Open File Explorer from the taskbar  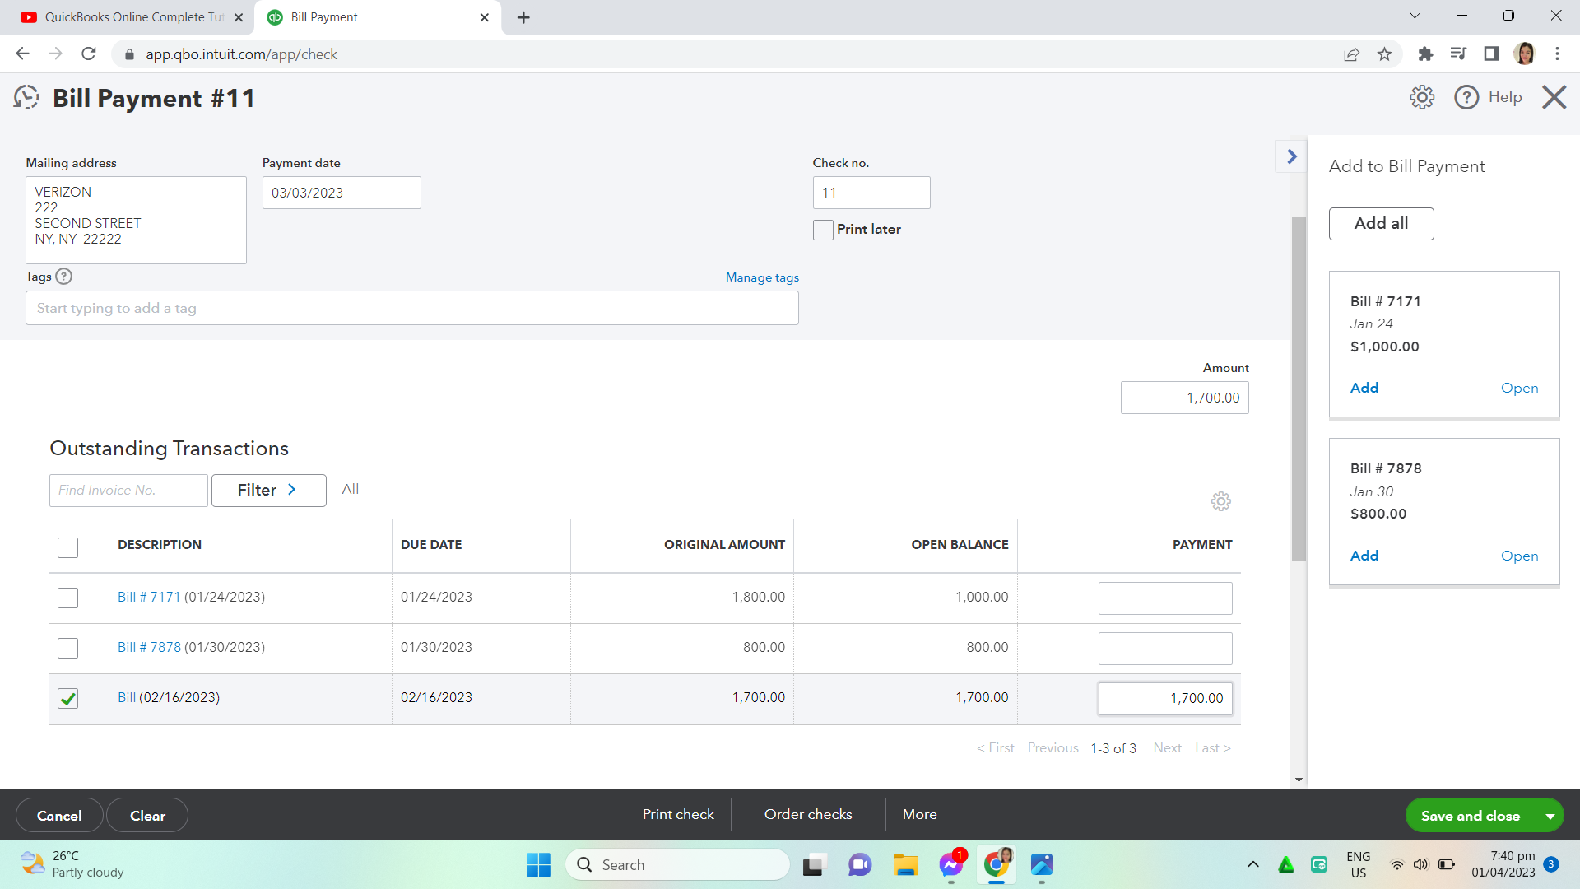click(905, 864)
